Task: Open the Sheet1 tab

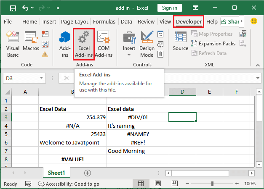Action: tap(56, 173)
